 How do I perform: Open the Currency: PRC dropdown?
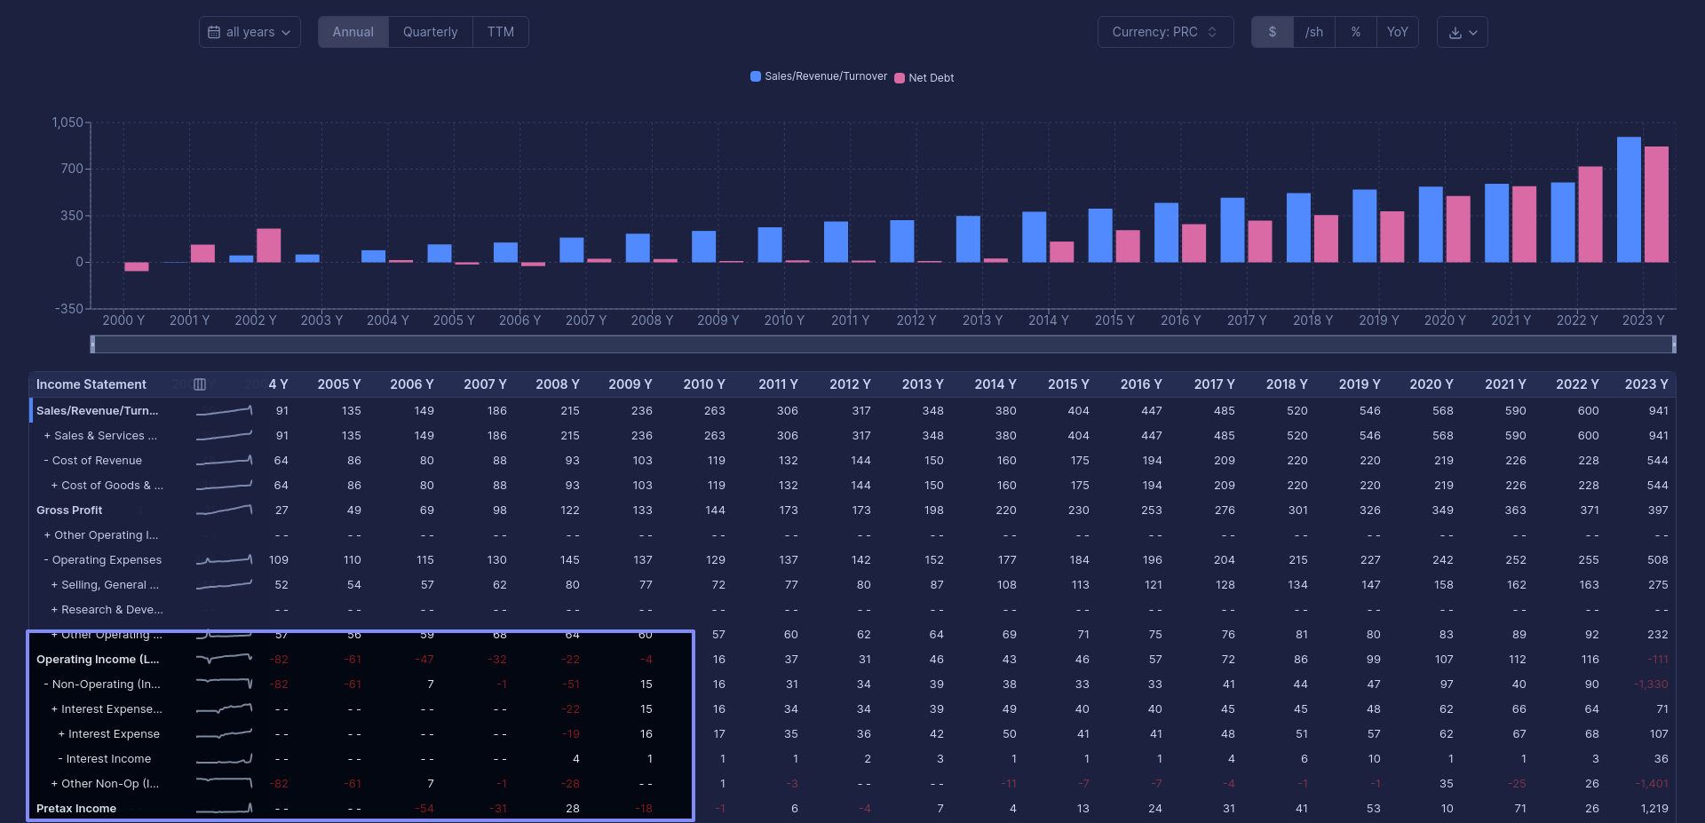[1164, 32]
